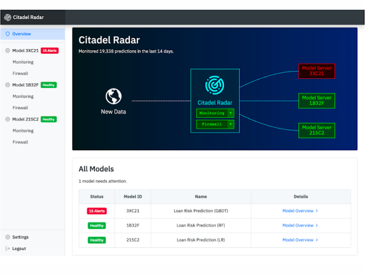Screen dimensions: 365x274
Task: Open Model Overview link for 3XC21
Action: 298,211
